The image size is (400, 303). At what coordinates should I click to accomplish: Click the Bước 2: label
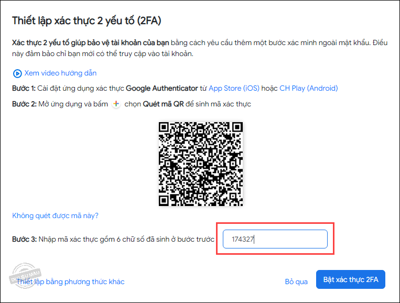[x=24, y=104]
